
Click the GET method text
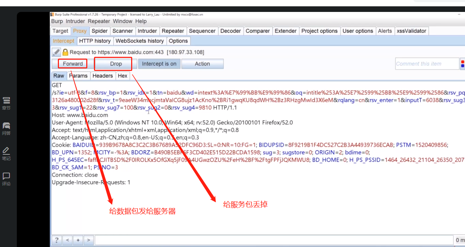(x=57, y=85)
